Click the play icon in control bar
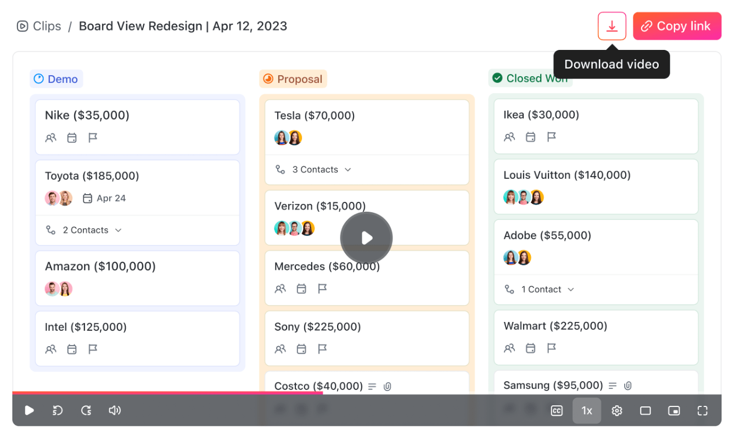Screen dimensions: 735x430 30,410
